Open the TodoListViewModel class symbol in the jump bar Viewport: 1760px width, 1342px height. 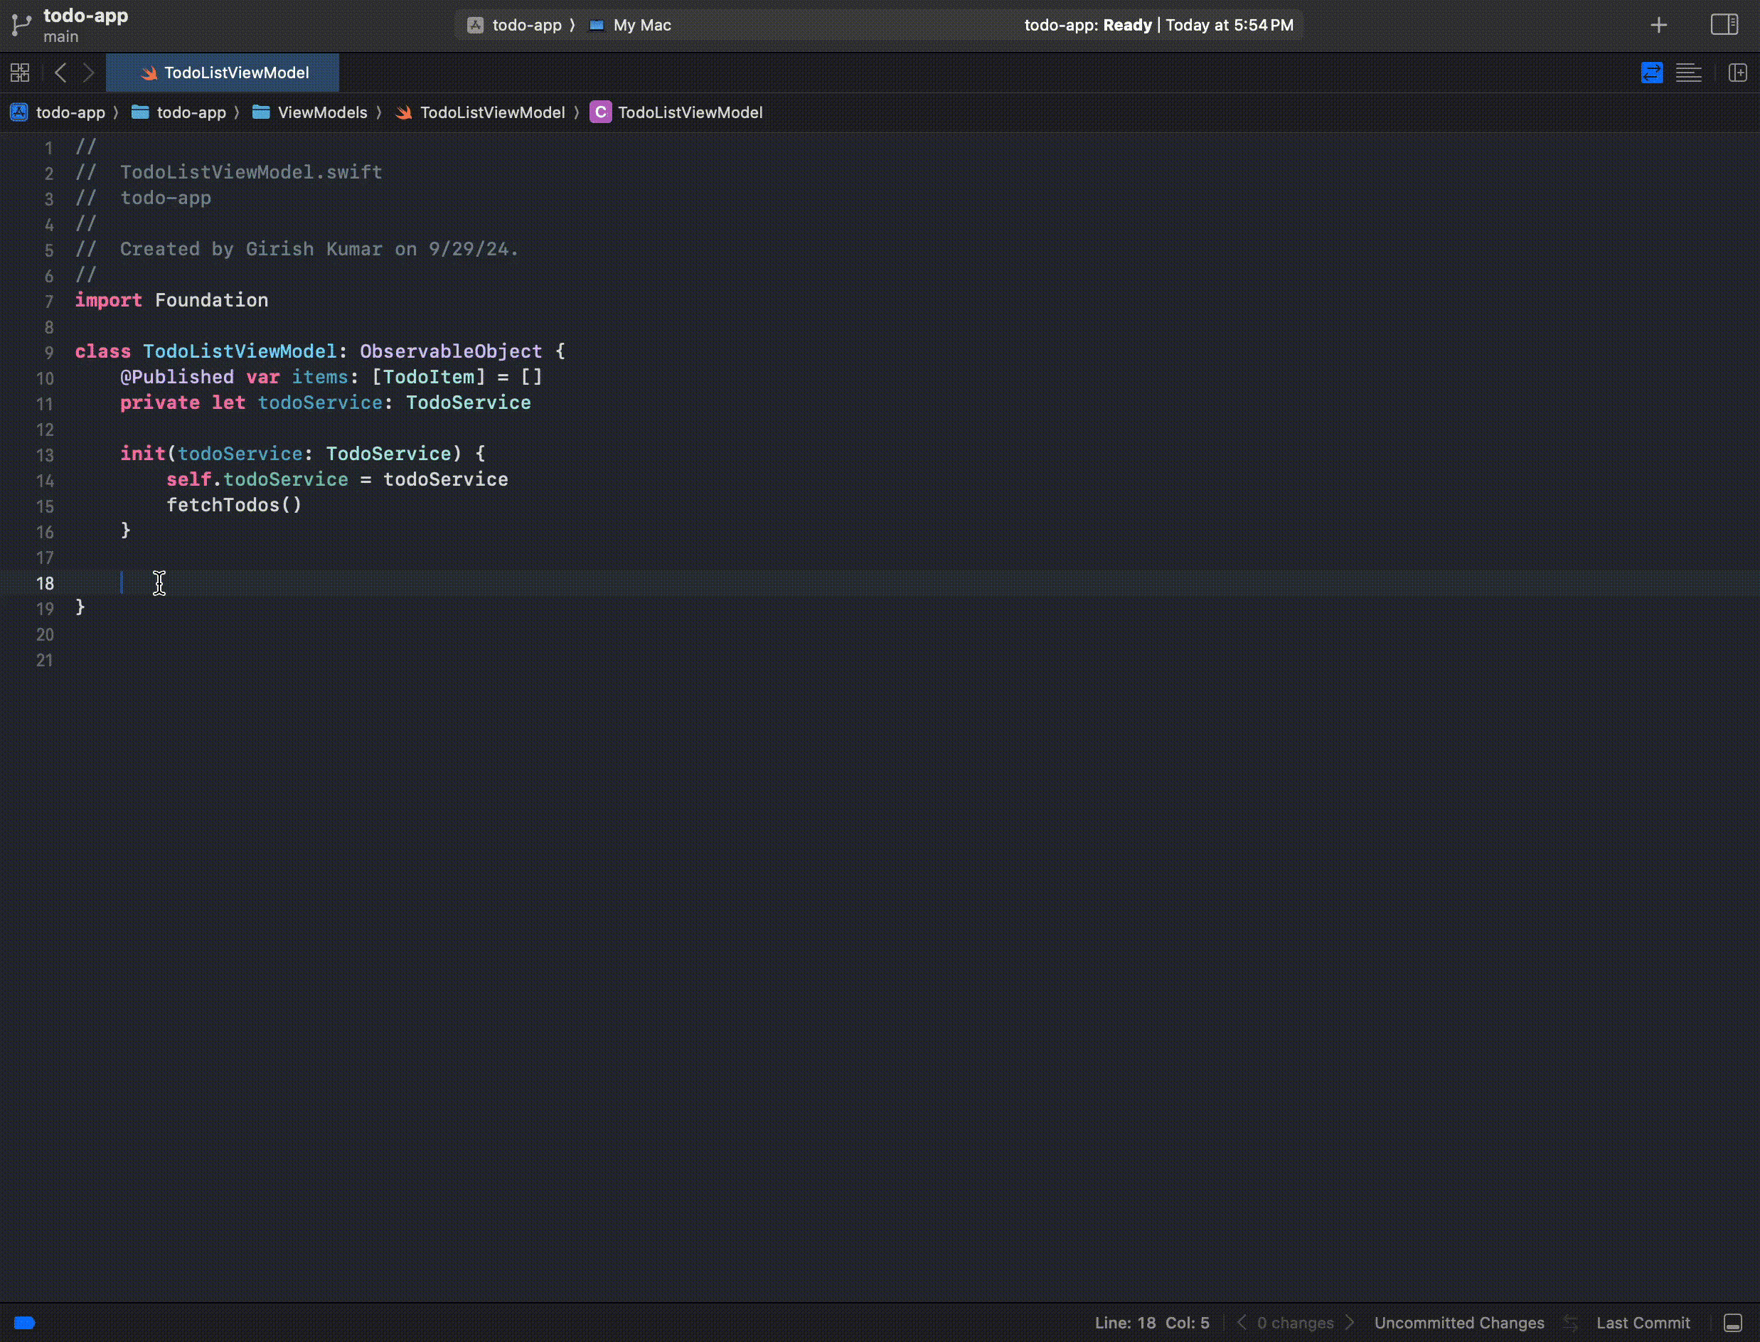(688, 112)
